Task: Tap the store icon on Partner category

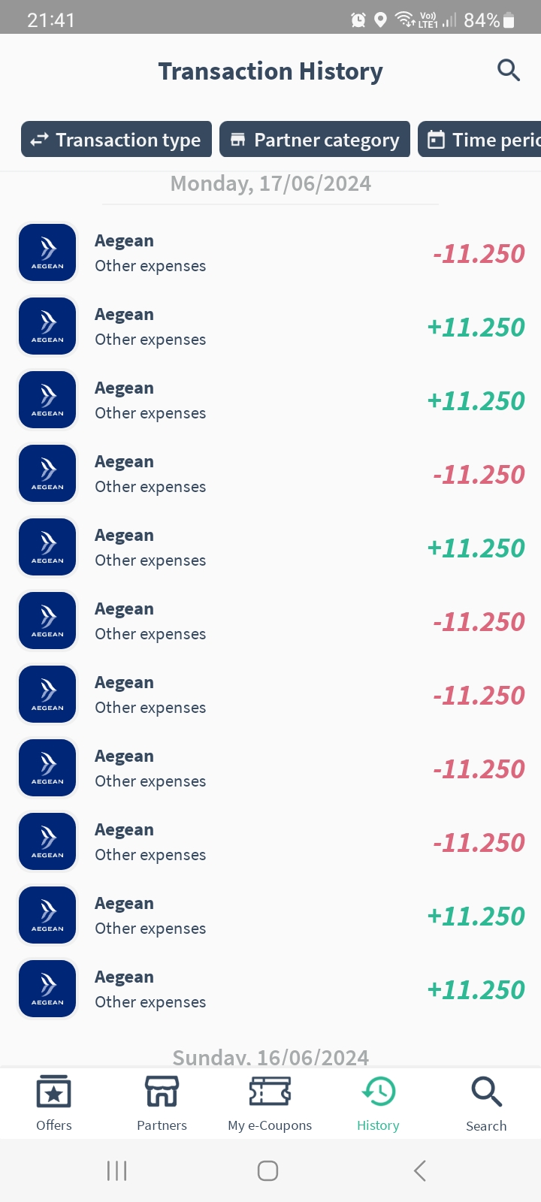Action: (237, 140)
